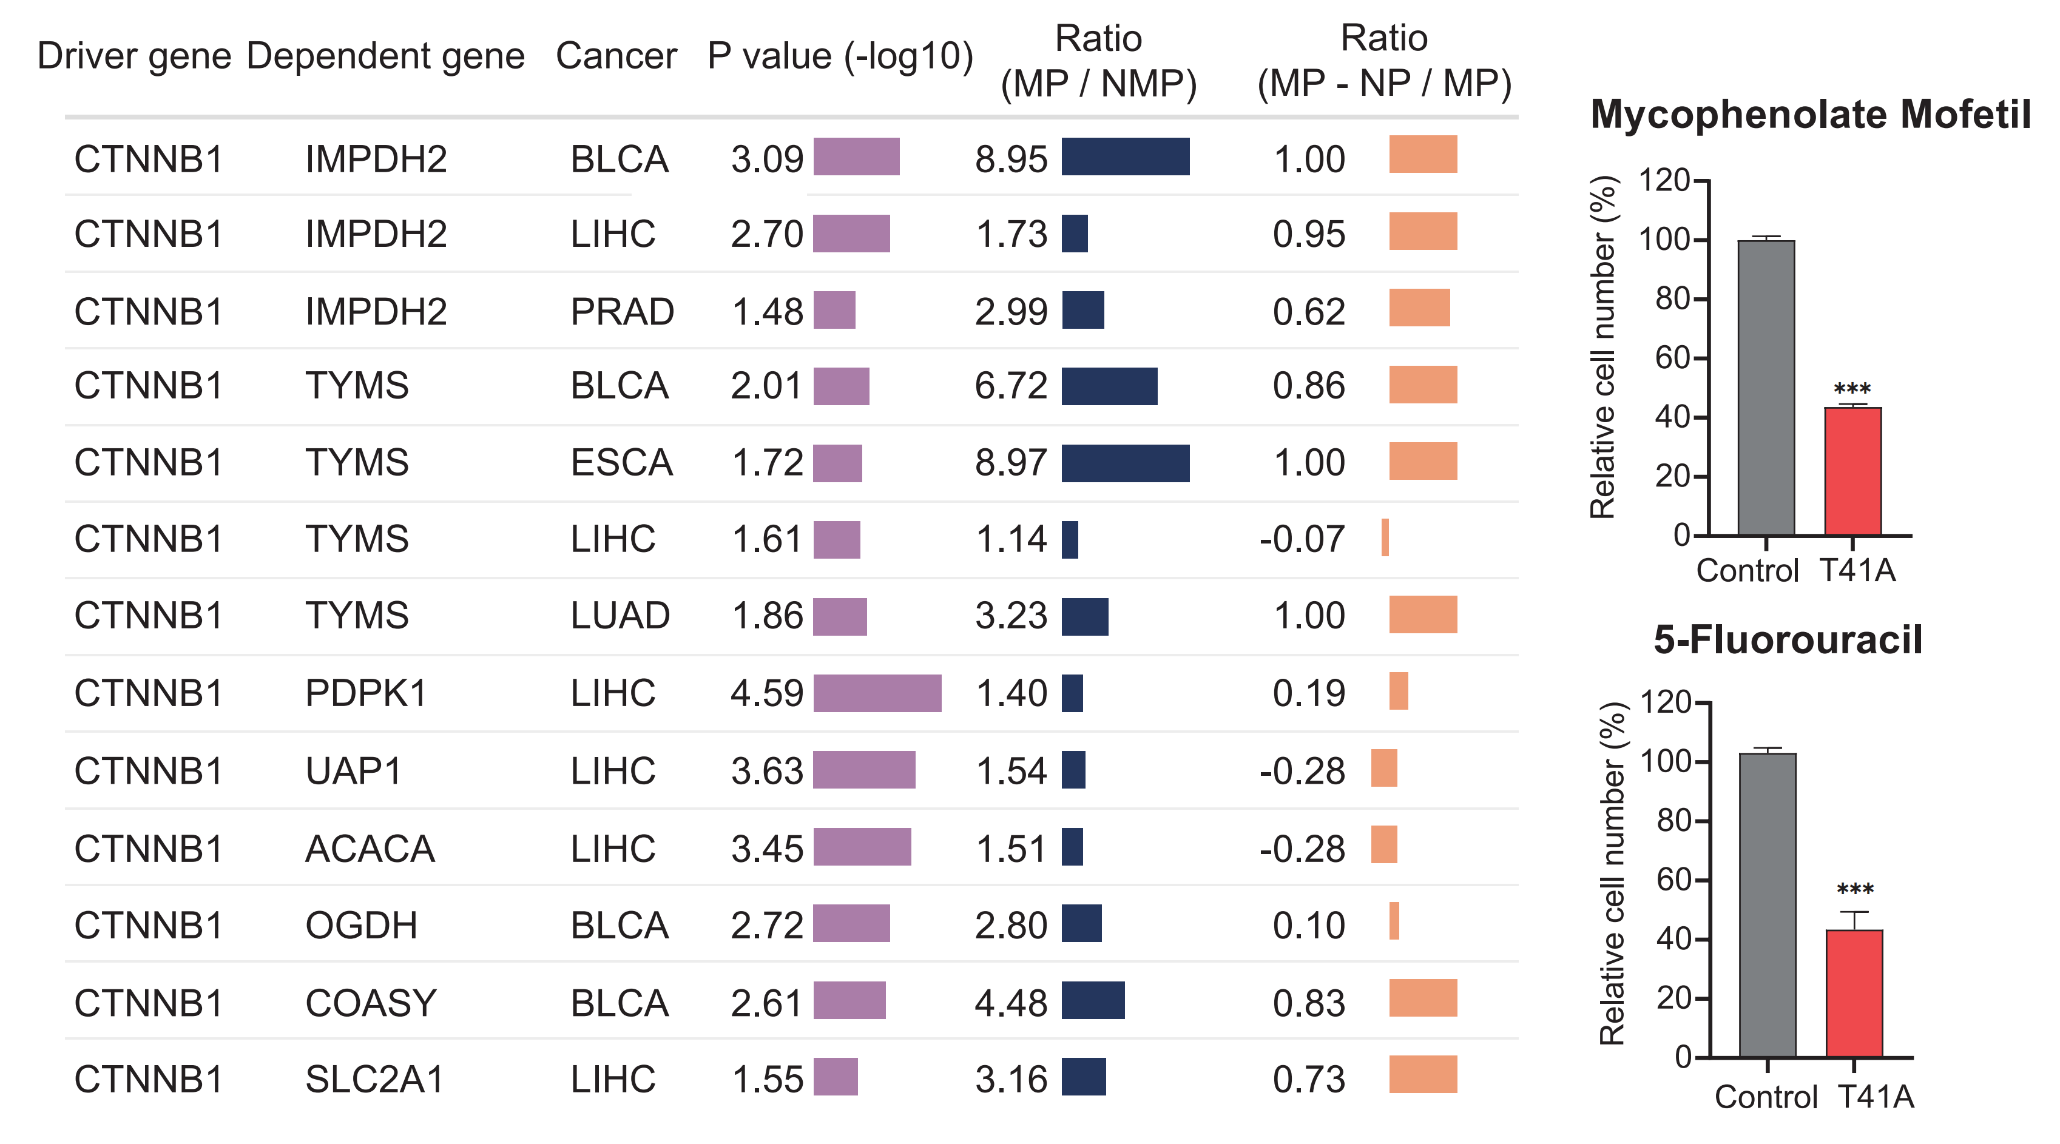
Task: Click the COASY dependent gene label
Action: (371, 1003)
